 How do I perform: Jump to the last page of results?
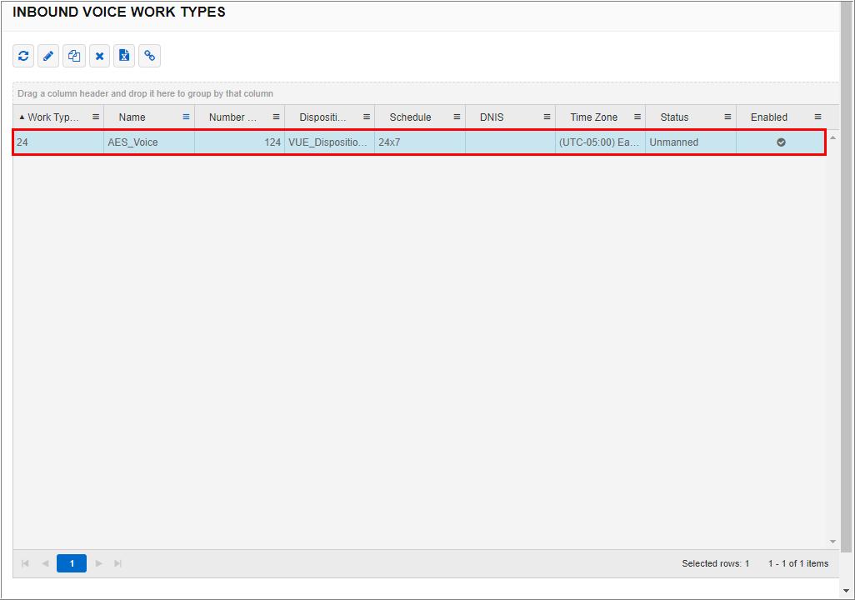click(x=117, y=563)
